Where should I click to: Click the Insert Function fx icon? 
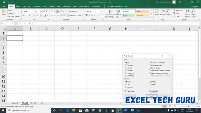click(30, 23)
